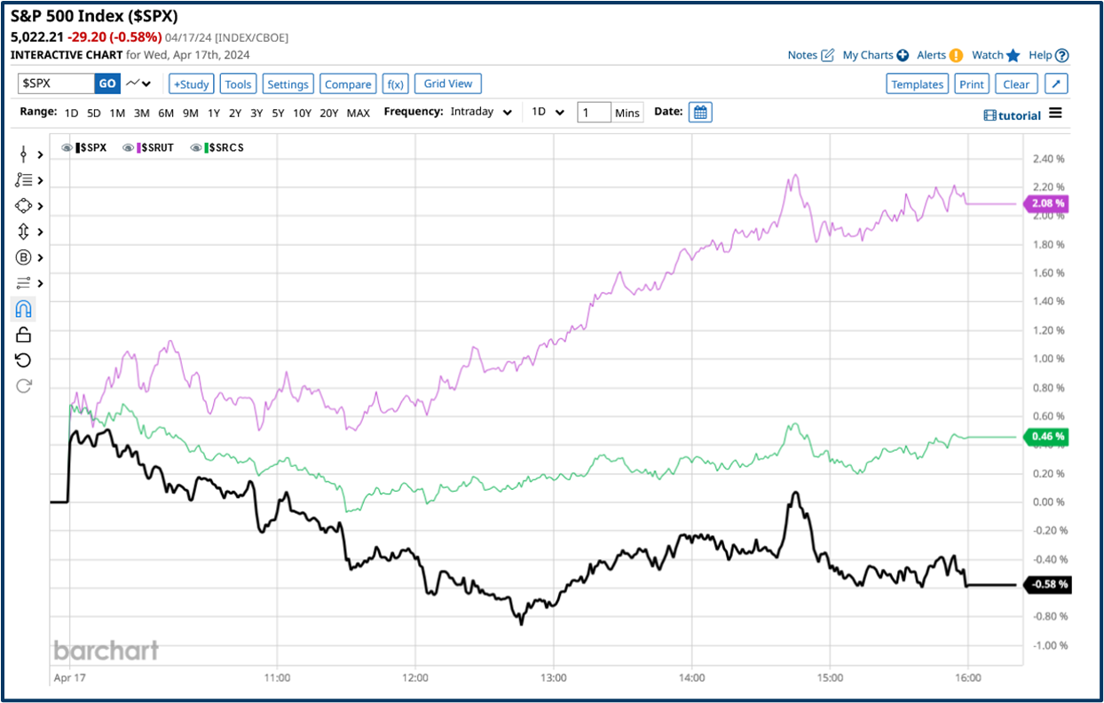The width and height of the screenshot is (1104, 703).
Task: Open the Frequency Intraday dropdown
Action: coord(482,112)
